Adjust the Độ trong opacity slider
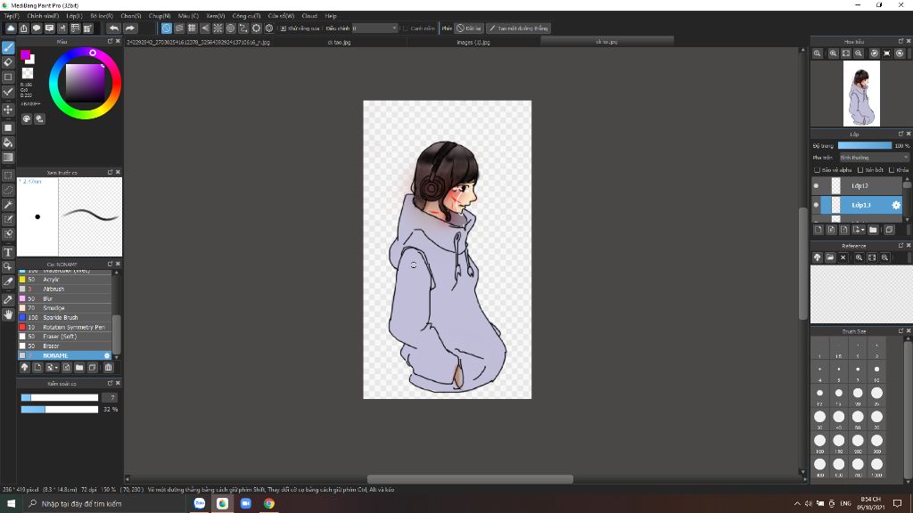The width and height of the screenshot is (913, 513). (x=864, y=145)
